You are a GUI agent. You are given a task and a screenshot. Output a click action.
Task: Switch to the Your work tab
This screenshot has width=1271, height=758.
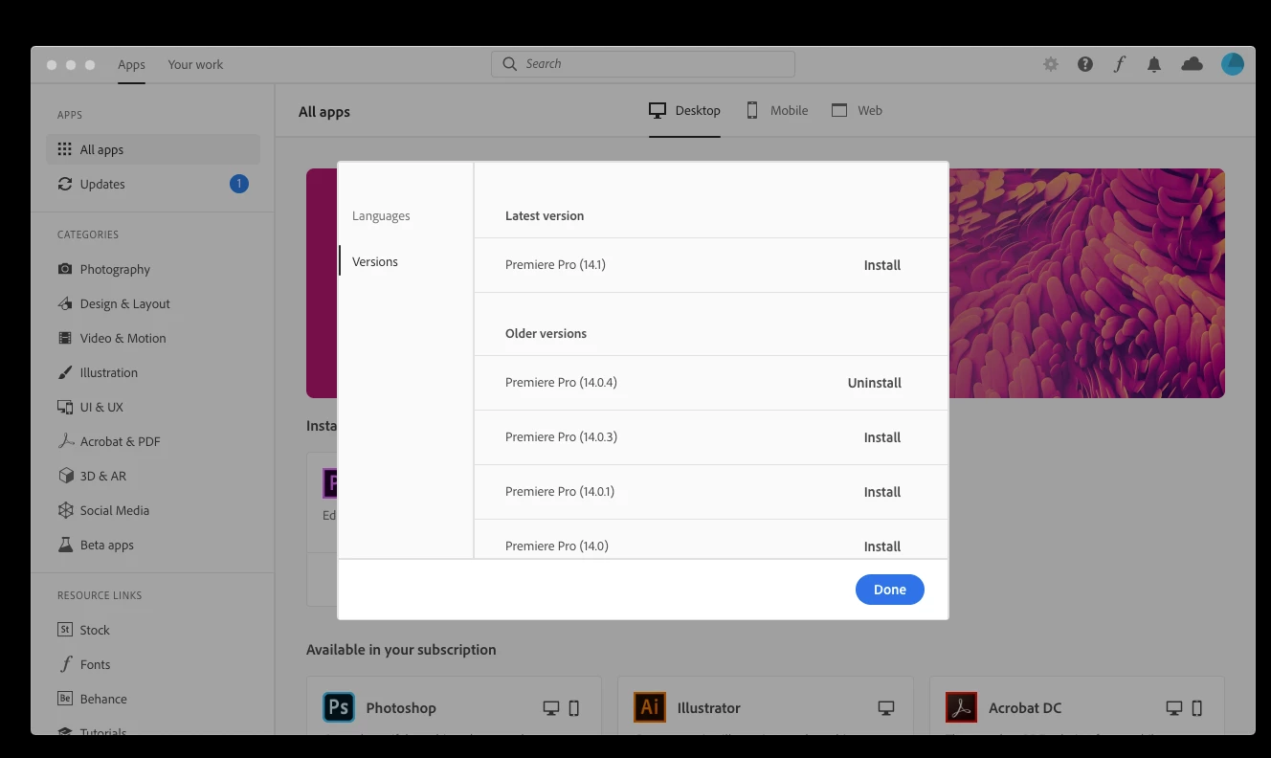tap(195, 65)
